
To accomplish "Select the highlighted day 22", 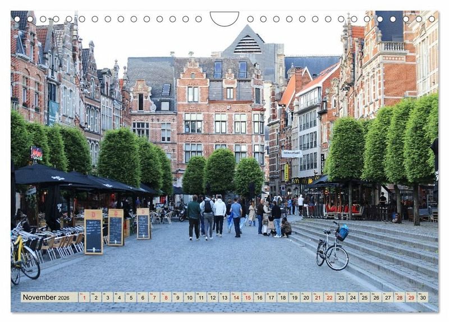I will (x=329, y=297).
